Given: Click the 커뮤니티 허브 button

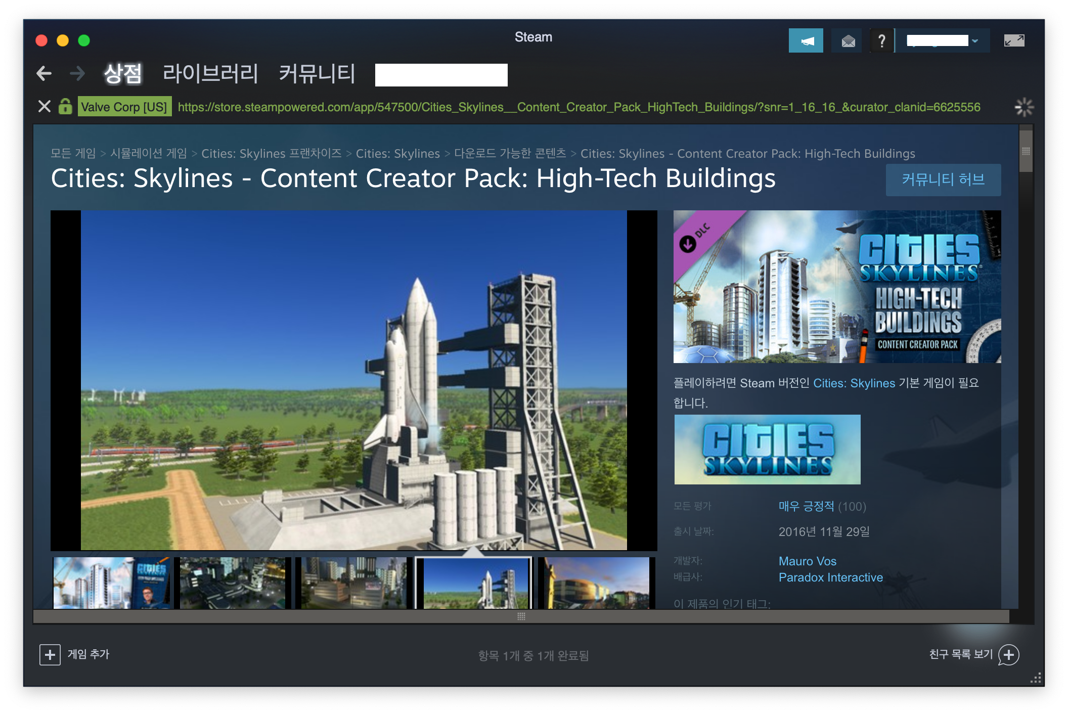Looking at the screenshot, I should click(943, 180).
